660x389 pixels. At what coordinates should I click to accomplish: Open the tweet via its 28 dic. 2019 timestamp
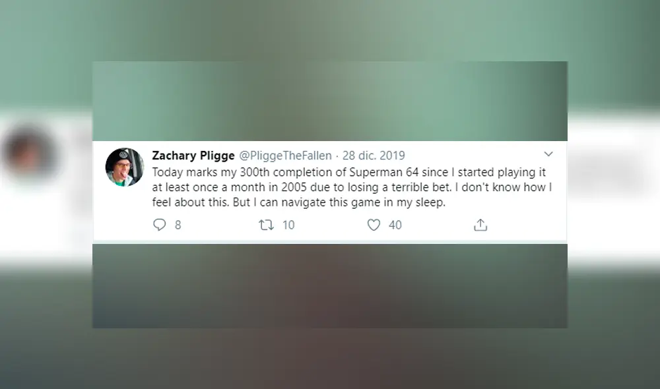tap(373, 156)
